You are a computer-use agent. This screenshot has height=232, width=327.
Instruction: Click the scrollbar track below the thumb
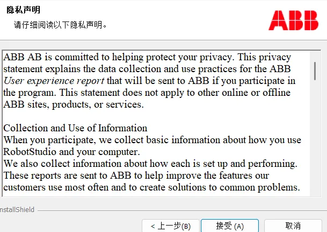point(315,138)
